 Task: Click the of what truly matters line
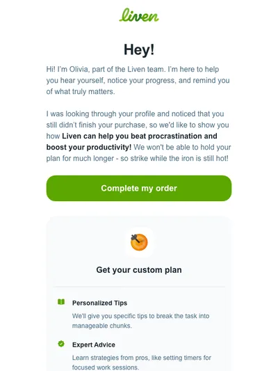[81, 92]
